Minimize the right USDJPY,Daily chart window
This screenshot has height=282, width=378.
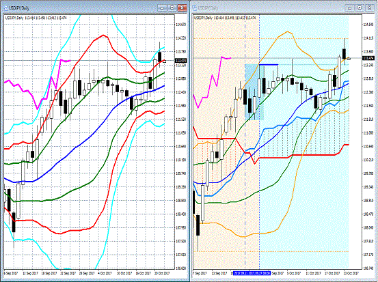[349, 8]
